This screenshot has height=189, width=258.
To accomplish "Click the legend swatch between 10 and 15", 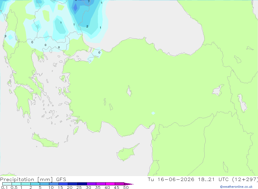I will point(54,184).
